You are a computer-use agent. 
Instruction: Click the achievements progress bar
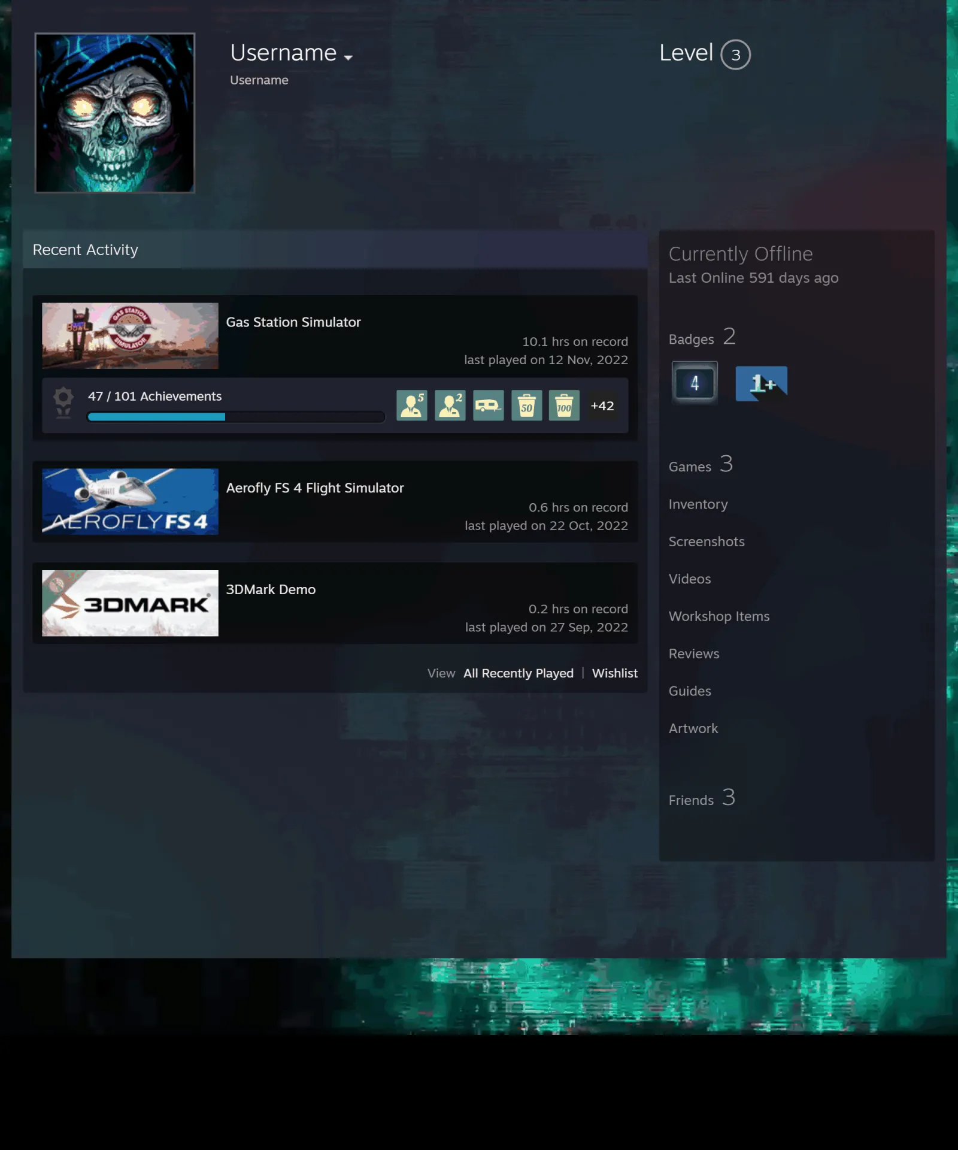[236, 417]
